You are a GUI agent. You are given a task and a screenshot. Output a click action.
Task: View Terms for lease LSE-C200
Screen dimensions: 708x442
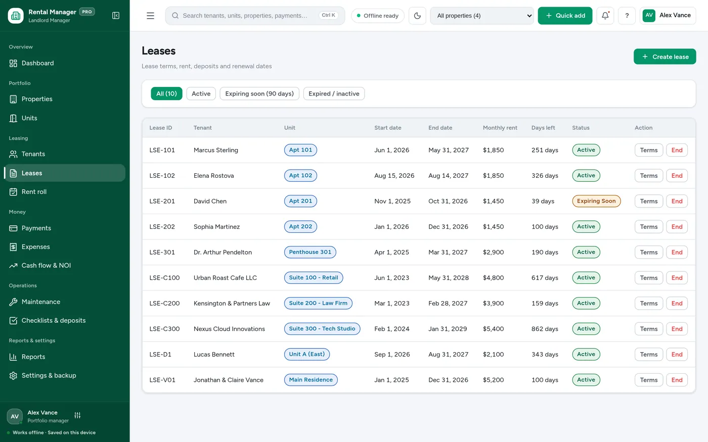(x=649, y=303)
